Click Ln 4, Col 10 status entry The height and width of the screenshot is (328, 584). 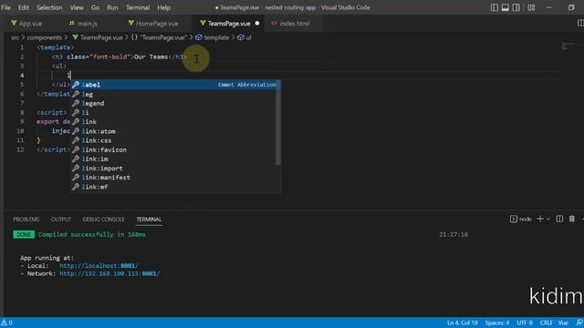tap(463, 323)
